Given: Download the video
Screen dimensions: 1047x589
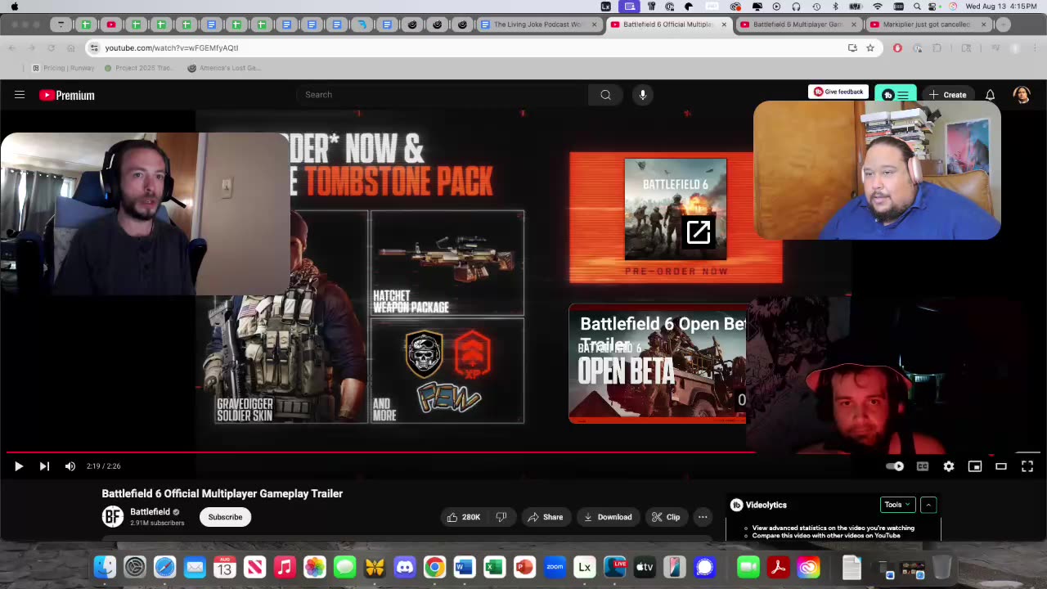Looking at the screenshot, I should 608,517.
